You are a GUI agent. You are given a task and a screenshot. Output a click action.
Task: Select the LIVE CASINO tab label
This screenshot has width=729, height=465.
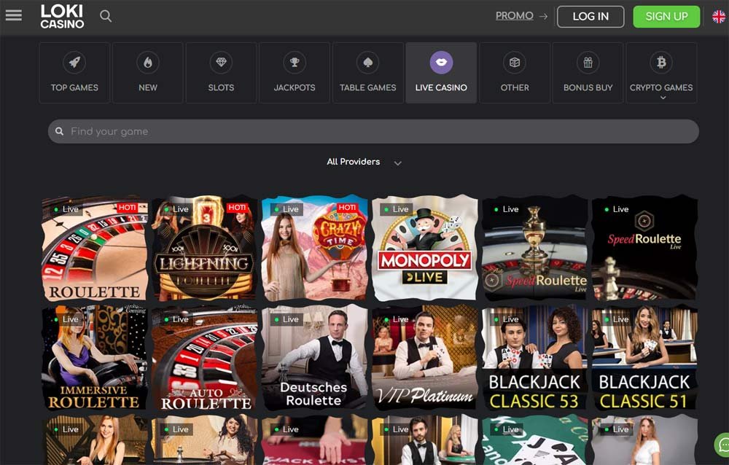pyautogui.click(x=441, y=87)
